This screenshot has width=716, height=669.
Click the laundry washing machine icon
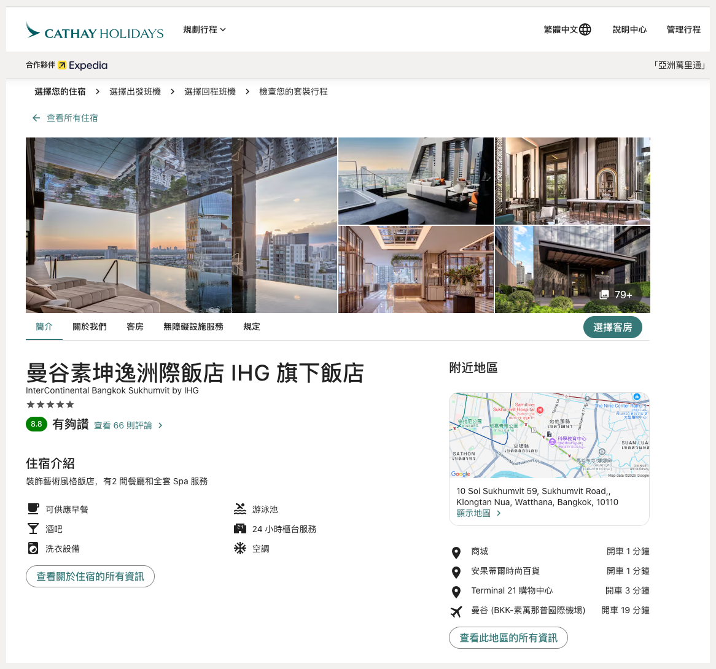click(x=33, y=548)
